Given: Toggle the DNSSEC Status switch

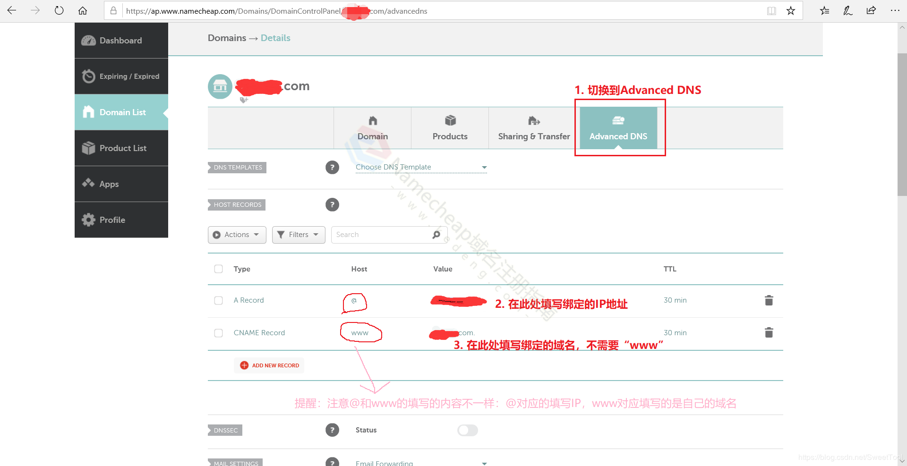Looking at the screenshot, I should point(468,430).
